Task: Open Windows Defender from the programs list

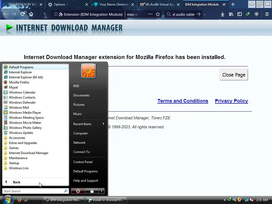Action: 36,102
